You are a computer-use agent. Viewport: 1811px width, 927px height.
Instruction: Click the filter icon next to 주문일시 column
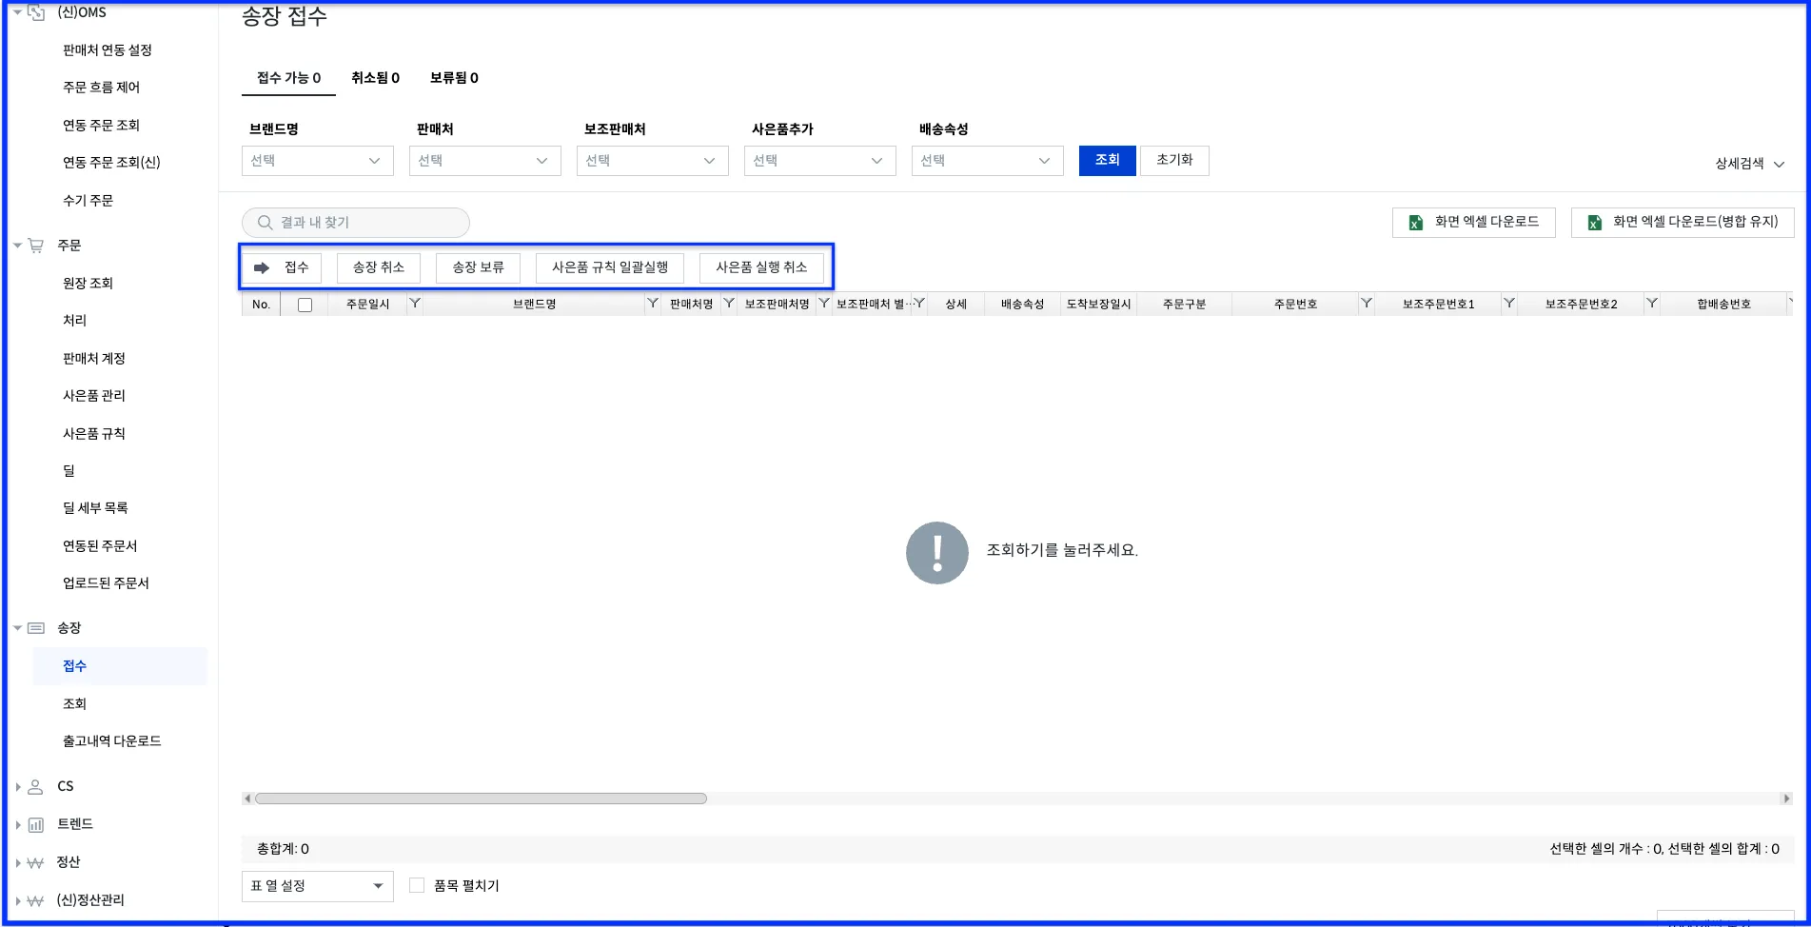(x=415, y=304)
